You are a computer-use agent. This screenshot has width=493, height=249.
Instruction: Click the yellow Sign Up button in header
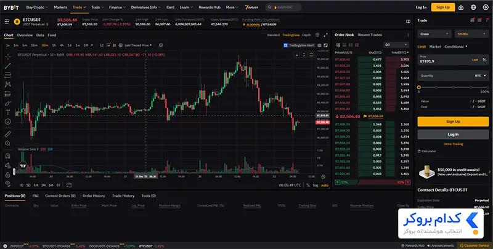[443, 7]
